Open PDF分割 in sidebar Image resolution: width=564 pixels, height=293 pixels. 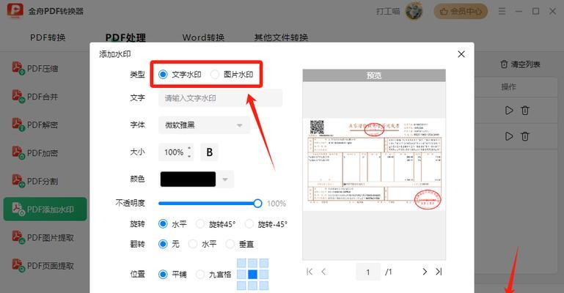(x=35, y=181)
